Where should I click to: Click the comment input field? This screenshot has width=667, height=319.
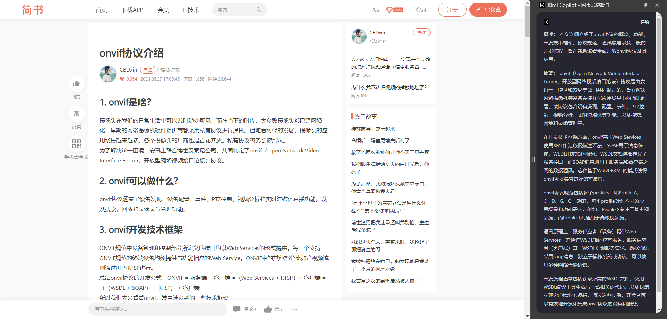158,309
